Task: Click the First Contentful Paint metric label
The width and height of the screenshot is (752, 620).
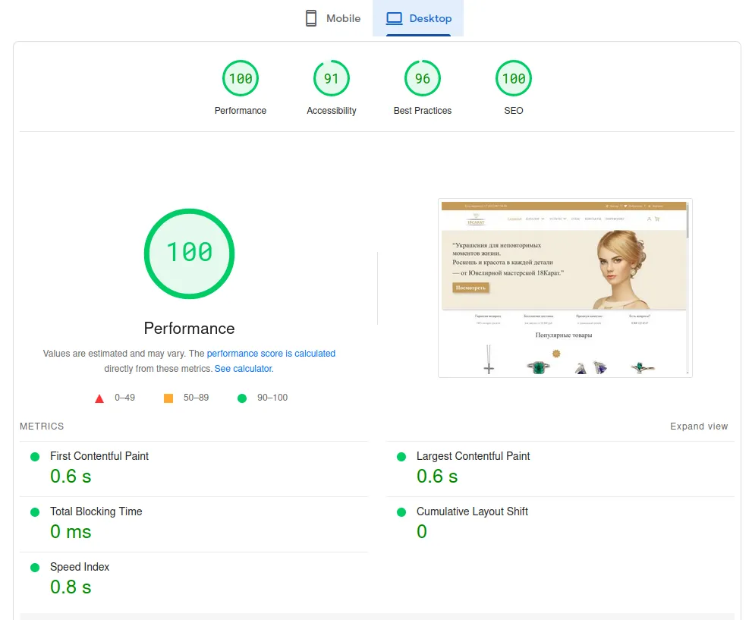Action: [x=99, y=456]
